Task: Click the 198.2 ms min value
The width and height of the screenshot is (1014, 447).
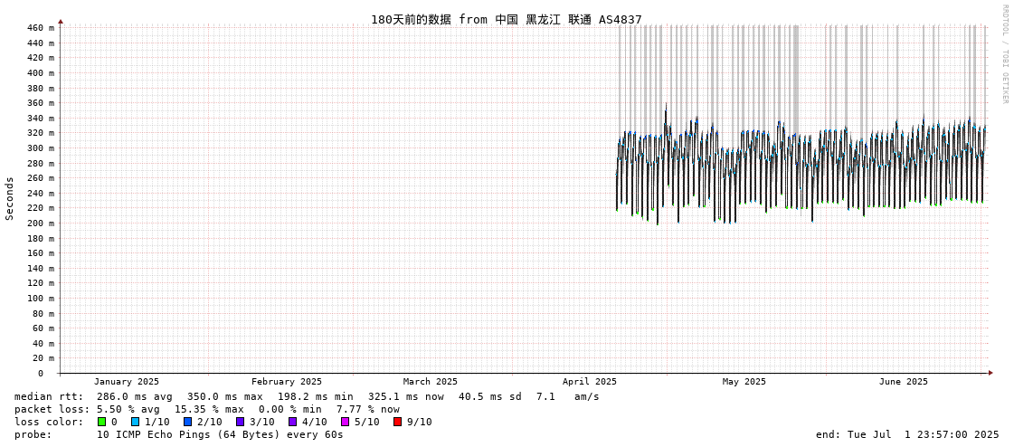Action: click(x=316, y=396)
